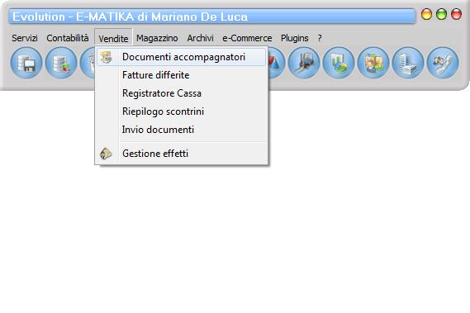This screenshot has width=470, height=313.
Task: Open the Plugins menu
Action: pos(295,38)
